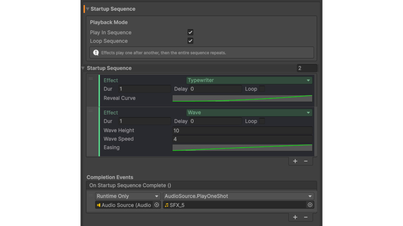Click the Wave Height label
Viewport: 403px width, 226px height.
(119, 131)
